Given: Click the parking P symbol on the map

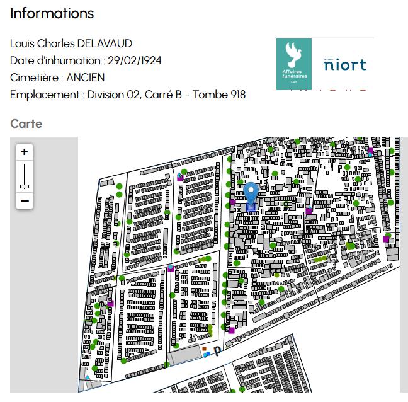Looking at the screenshot, I should click(x=217, y=350).
